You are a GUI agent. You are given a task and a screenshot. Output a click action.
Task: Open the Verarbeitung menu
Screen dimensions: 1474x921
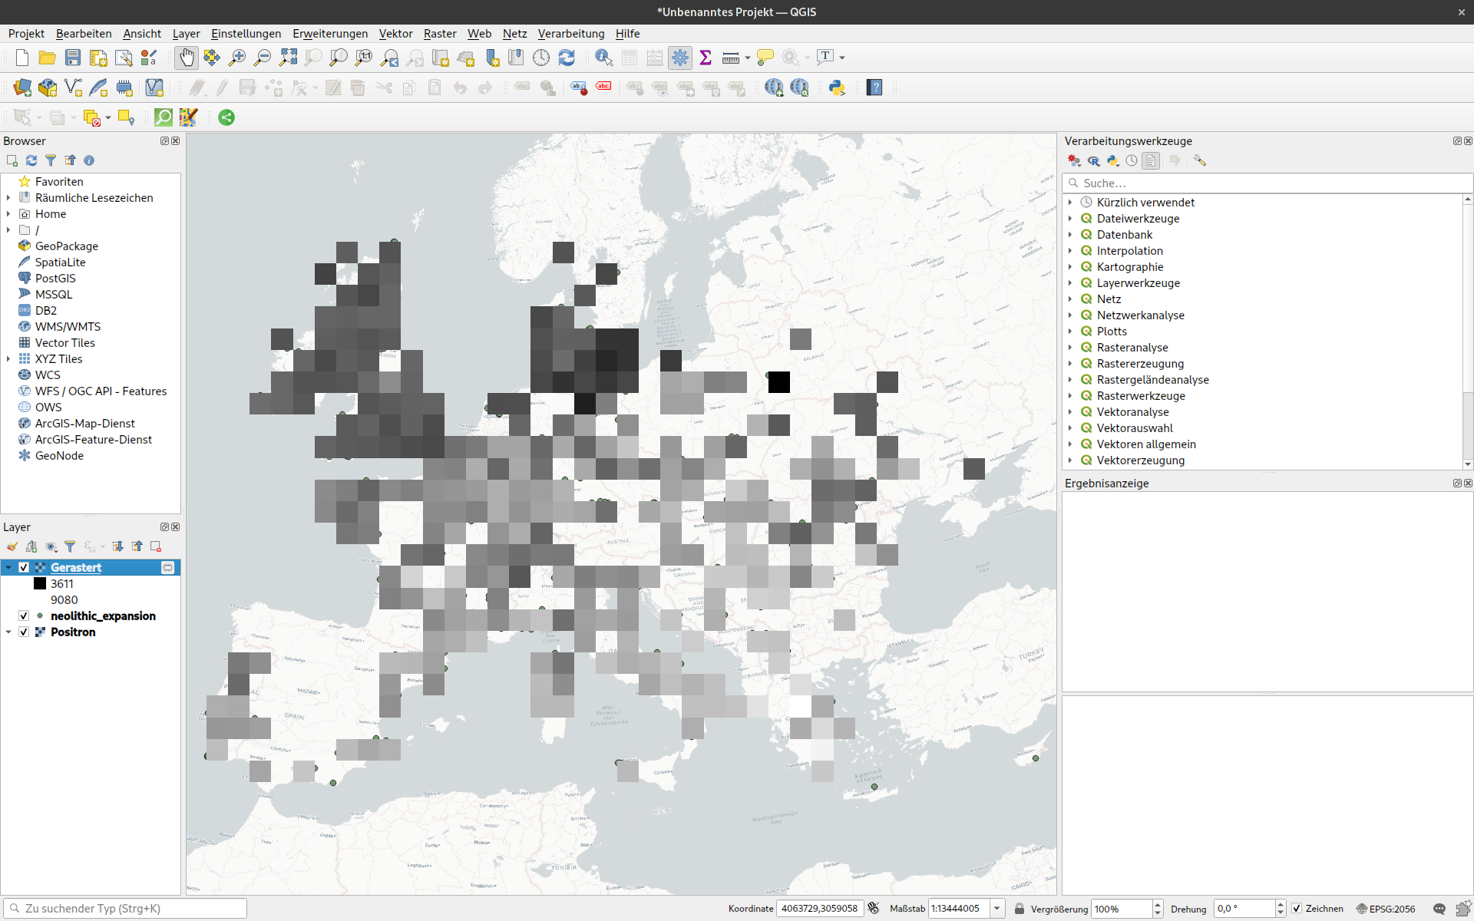(x=570, y=34)
